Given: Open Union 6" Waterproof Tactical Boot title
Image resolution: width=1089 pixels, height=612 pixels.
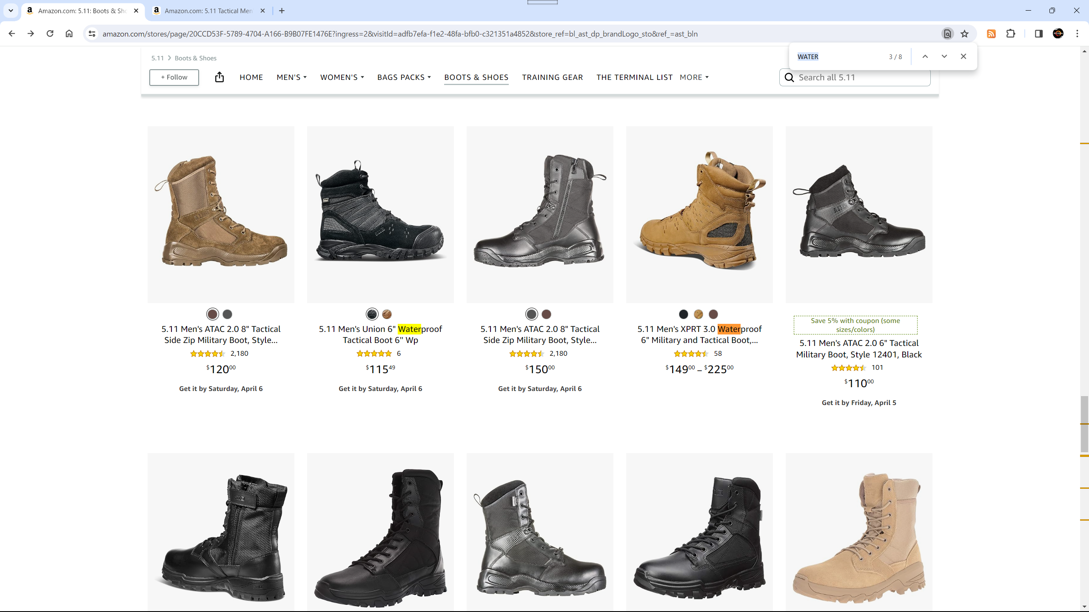Looking at the screenshot, I should coord(380,334).
